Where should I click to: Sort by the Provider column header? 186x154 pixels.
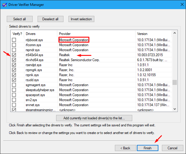[x=96, y=34]
